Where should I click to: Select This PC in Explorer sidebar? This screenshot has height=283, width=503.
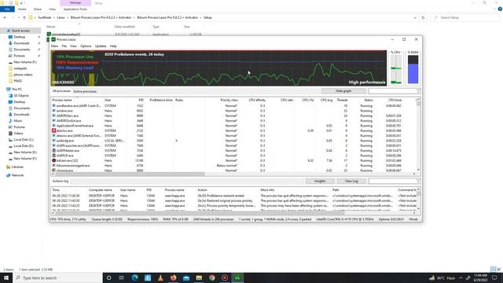(x=17, y=89)
